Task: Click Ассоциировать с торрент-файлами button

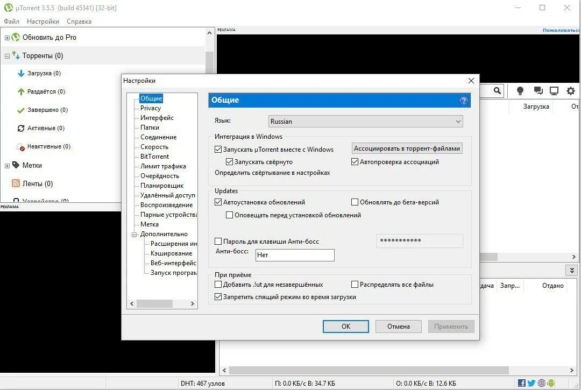Action: click(407, 148)
